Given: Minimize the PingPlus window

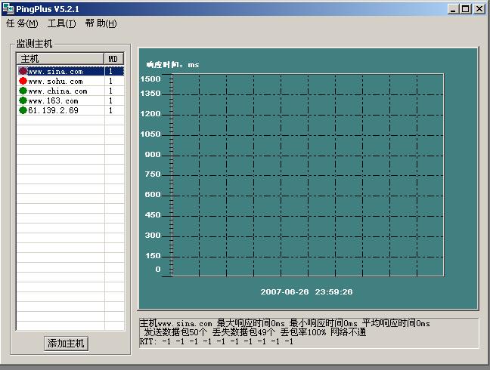Looking at the screenshot, I should tap(453, 9).
